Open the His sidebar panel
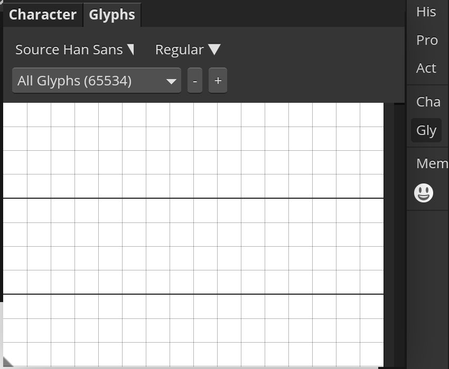449x369 pixels. [x=426, y=12]
